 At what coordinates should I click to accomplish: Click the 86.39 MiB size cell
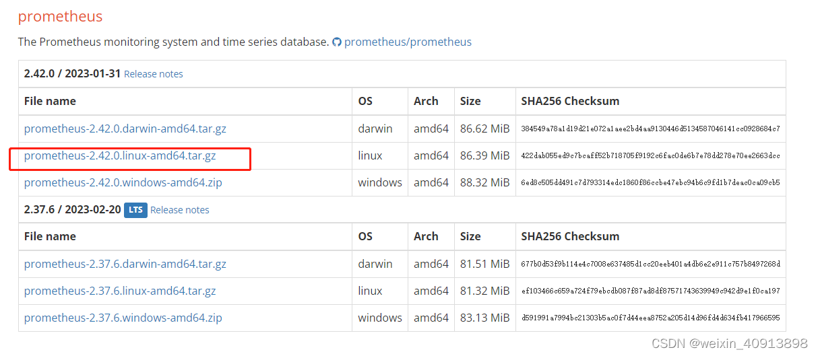pyautogui.click(x=485, y=155)
